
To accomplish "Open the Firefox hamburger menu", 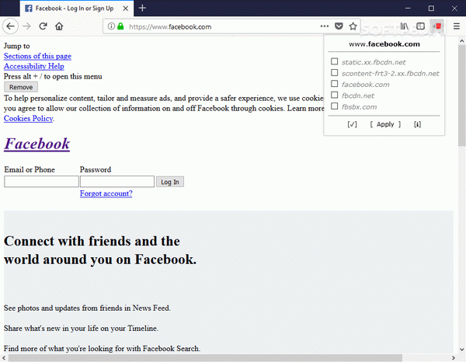I will tap(457, 26).
